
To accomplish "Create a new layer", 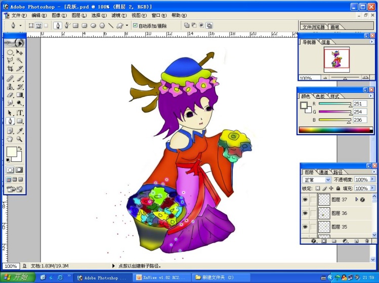I will coord(356,241).
